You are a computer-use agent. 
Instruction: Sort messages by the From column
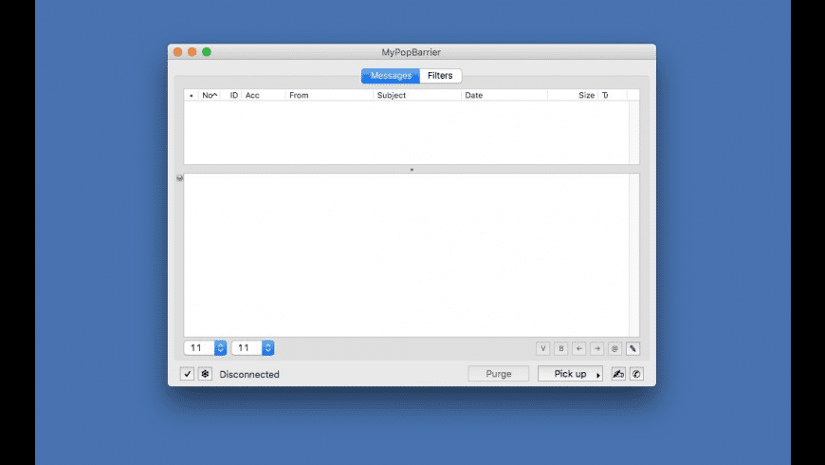(329, 95)
